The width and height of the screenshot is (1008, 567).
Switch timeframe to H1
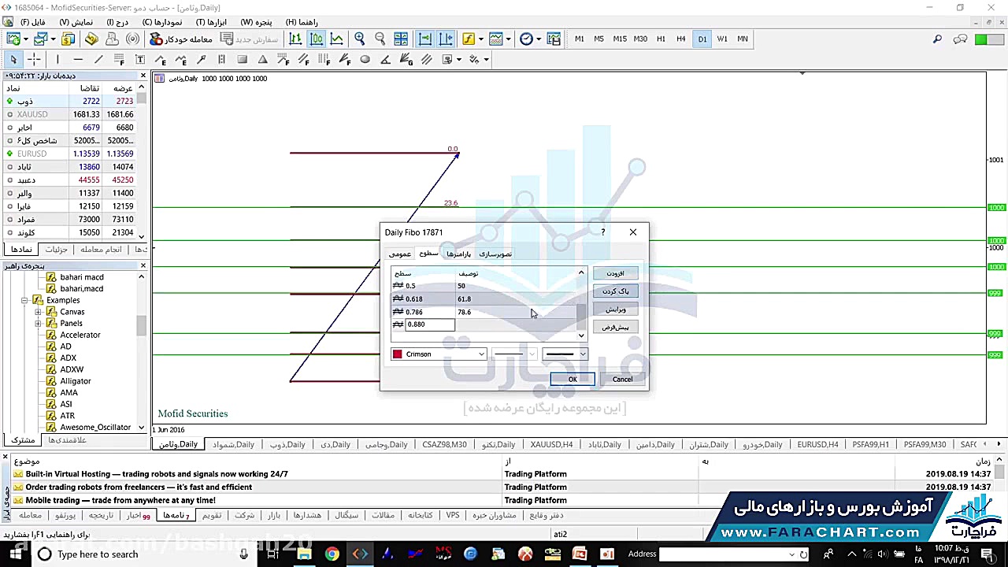tap(661, 39)
